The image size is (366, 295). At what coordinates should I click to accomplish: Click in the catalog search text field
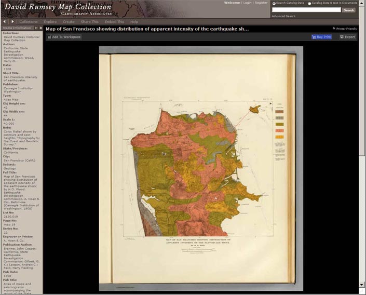306,10
